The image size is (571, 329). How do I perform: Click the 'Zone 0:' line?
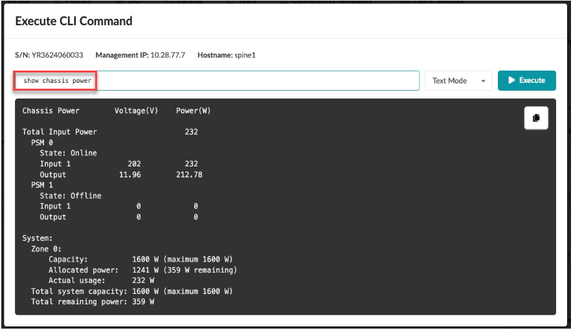(46, 249)
